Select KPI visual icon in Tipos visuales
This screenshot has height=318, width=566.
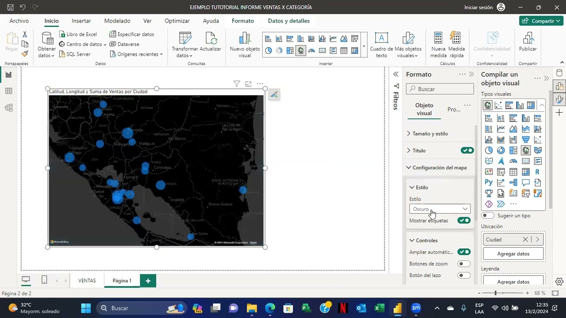(489, 172)
